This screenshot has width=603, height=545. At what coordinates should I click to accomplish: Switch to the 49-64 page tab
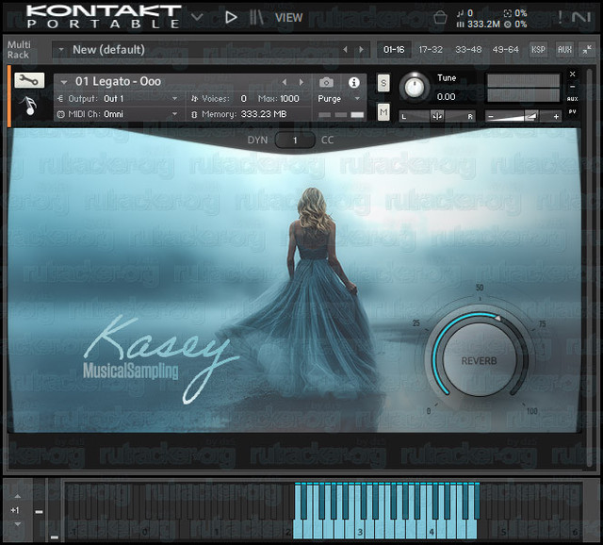[505, 50]
